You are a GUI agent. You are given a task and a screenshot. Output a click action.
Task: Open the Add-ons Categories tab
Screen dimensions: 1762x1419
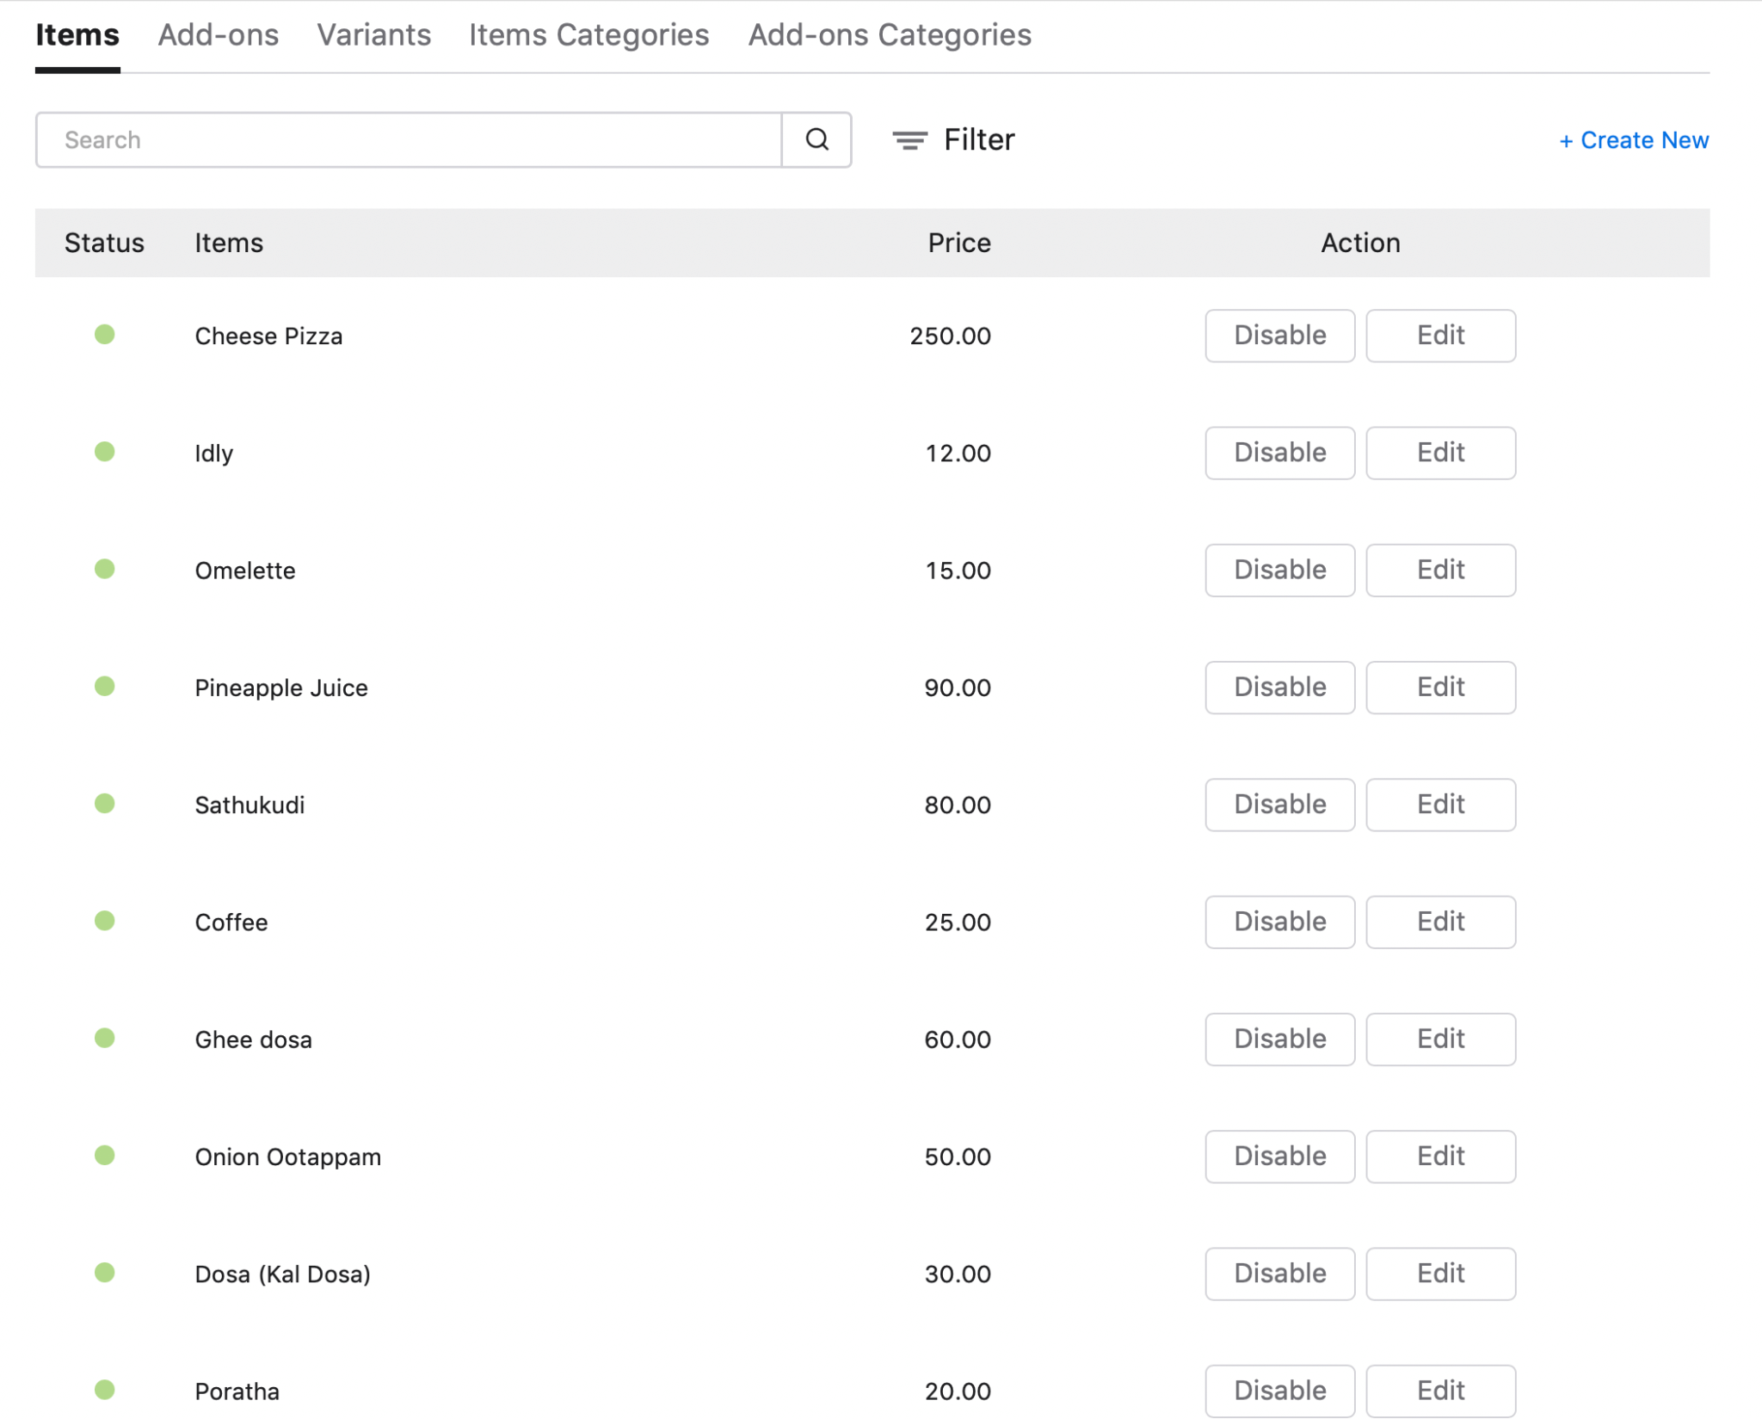(x=889, y=34)
